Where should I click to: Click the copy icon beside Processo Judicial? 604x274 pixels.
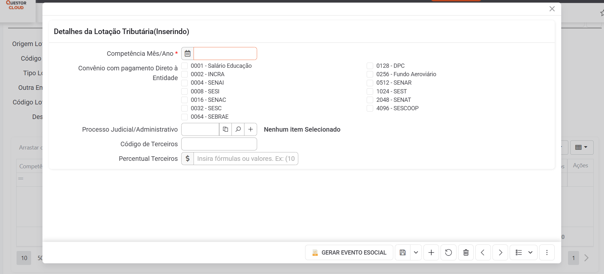click(225, 129)
